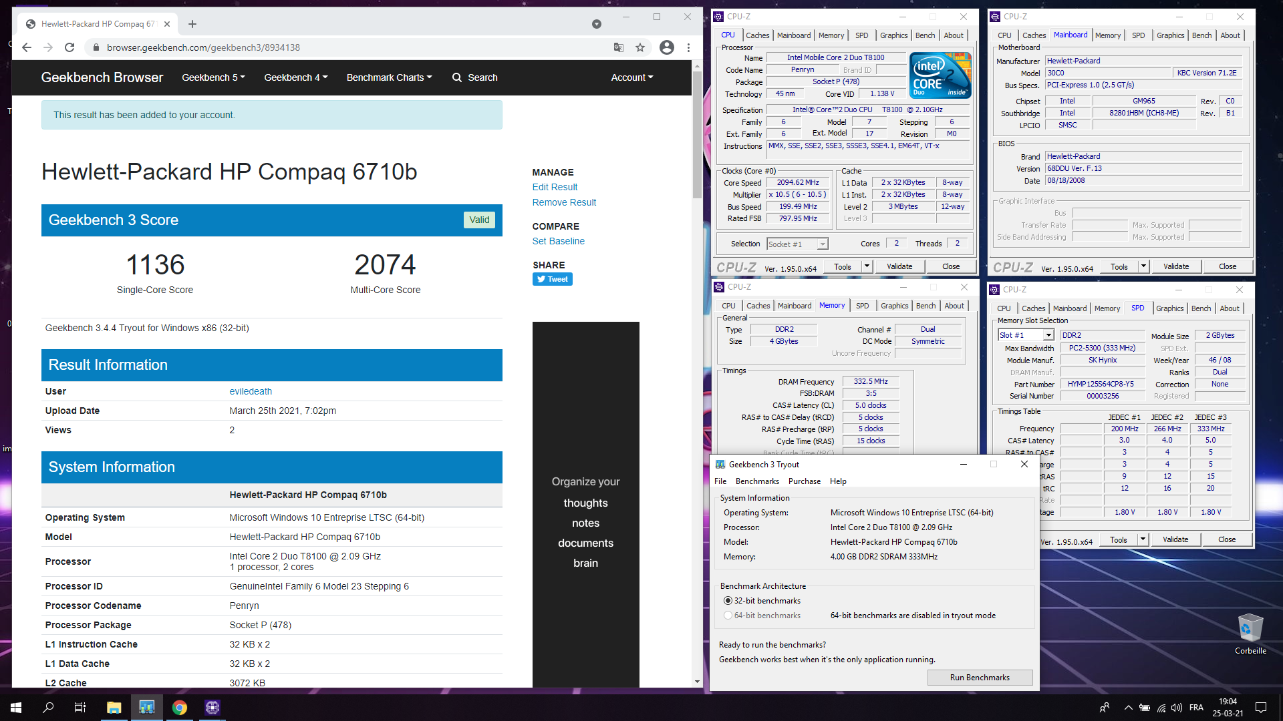This screenshot has width=1283, height=721.
Task: Open the Benchmark Charts dropdown
Action: (x=389, y=77)
